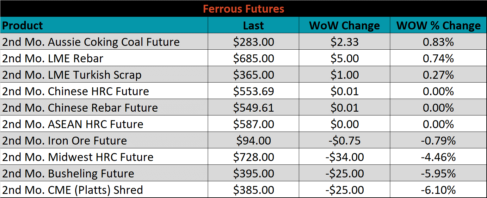Click the 2nd Mo. LME Rebar cell

(x=104, y=58)
